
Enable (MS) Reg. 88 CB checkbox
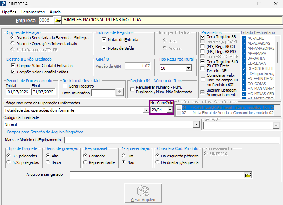(203, 46)
